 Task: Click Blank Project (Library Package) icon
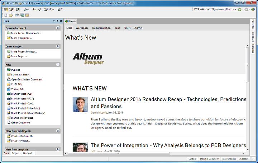(x=9, y=113)
